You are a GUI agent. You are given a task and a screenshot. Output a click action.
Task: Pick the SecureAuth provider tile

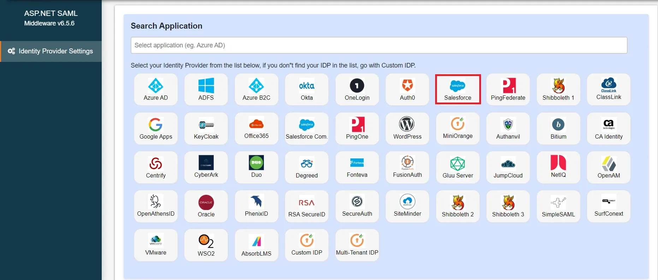click(x=357, y=206)
